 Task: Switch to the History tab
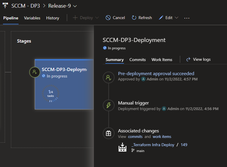coord(52,18)
